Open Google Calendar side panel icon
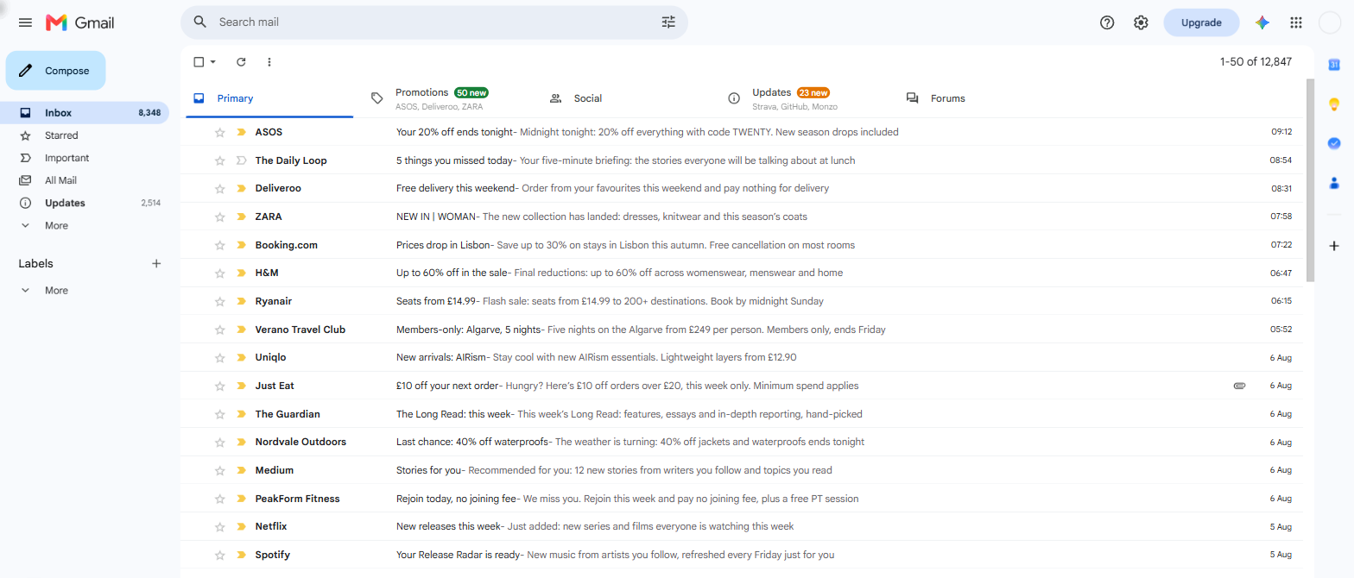 [1334, 64]
